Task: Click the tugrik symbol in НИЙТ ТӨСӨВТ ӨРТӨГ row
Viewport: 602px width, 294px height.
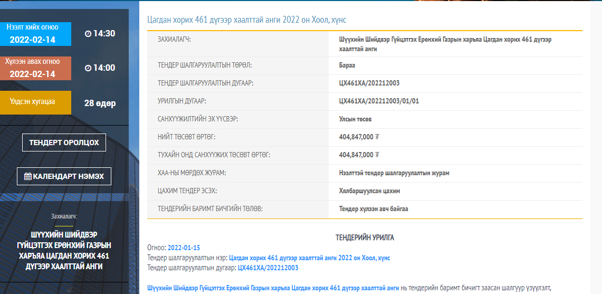Action: [x=377, y=137]
